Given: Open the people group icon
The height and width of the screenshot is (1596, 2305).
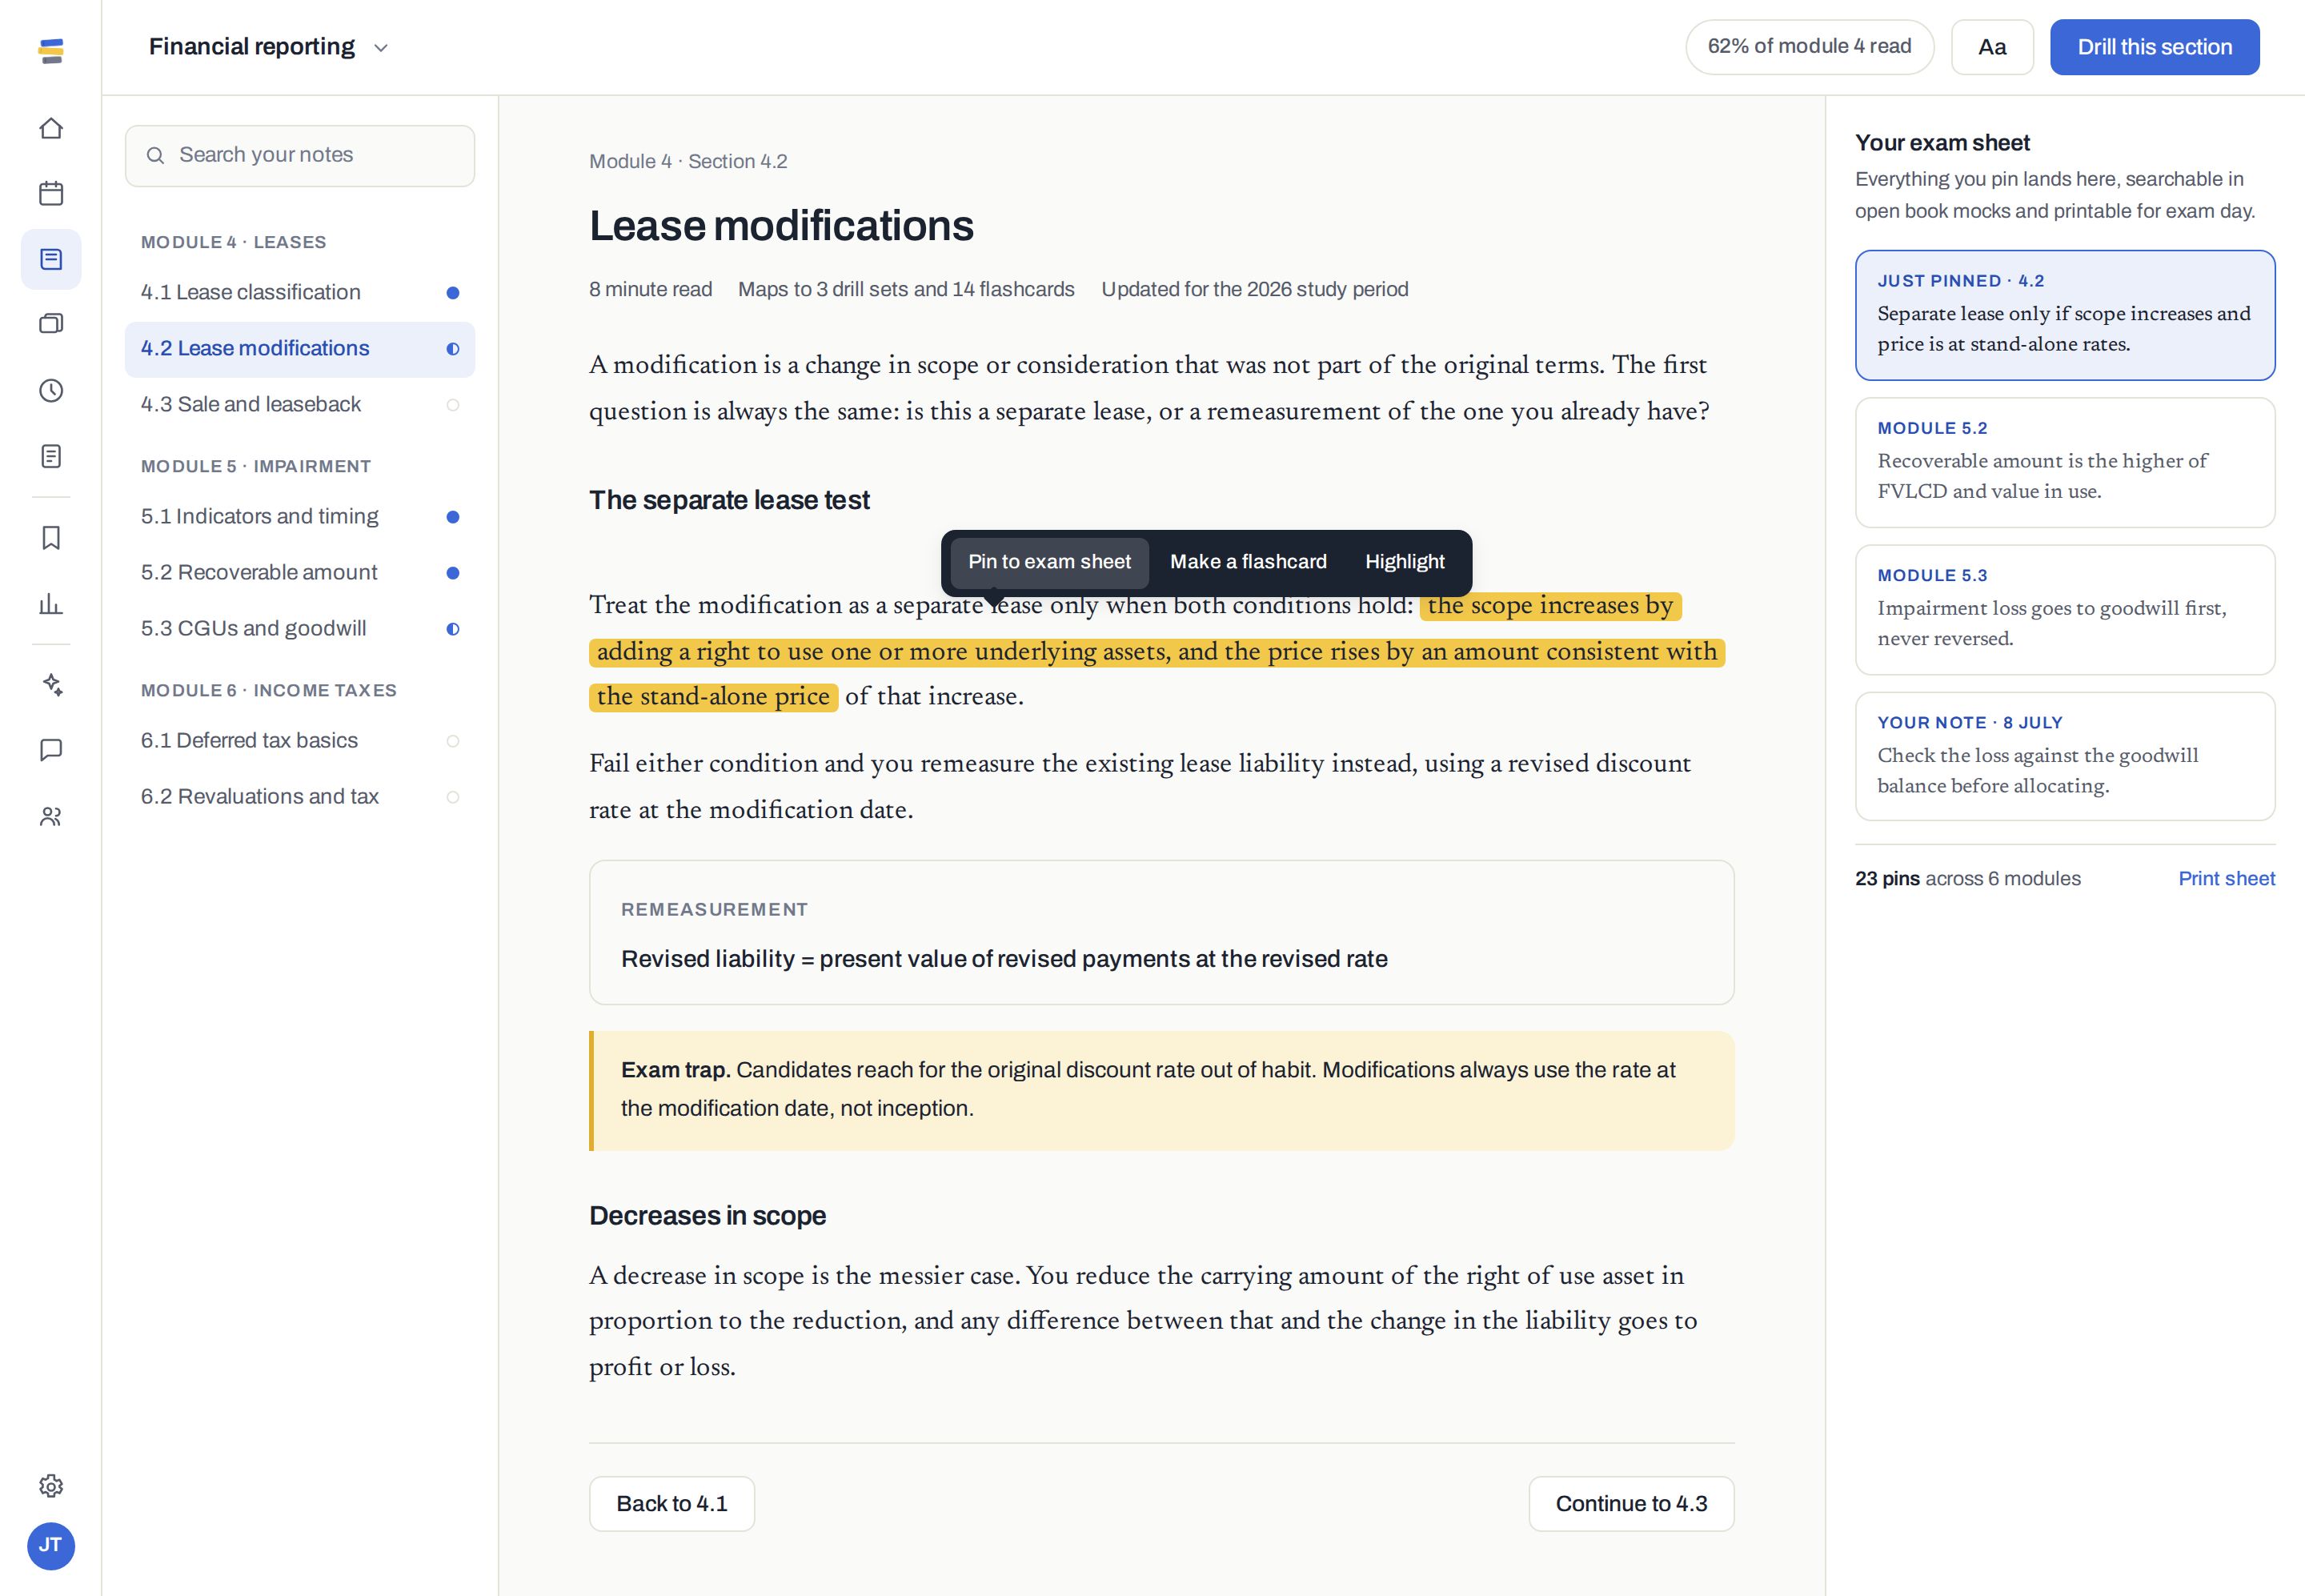Looking at the screenshot, I should pyautogui.click(x=51, y=816).
